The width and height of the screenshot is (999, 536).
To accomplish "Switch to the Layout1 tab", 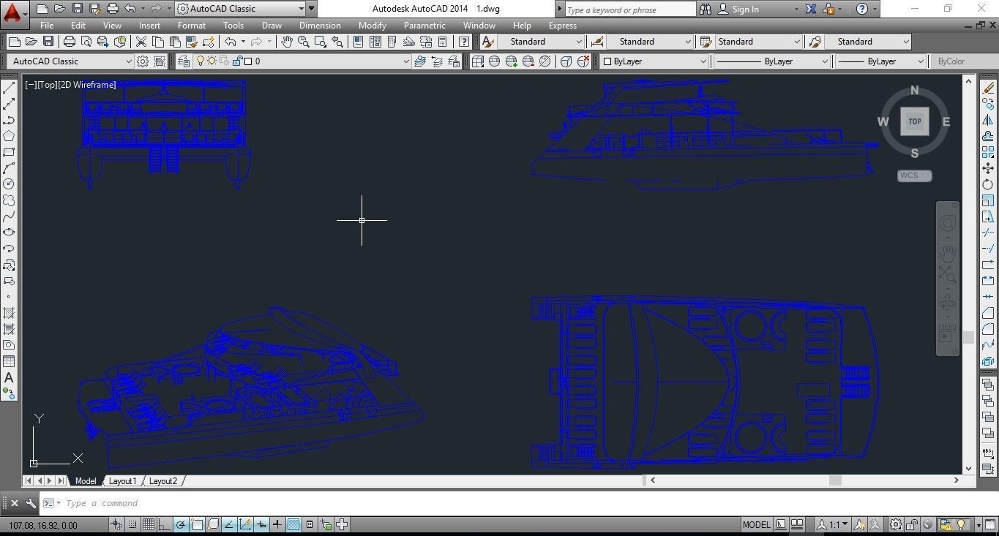I will pos(122,481).
